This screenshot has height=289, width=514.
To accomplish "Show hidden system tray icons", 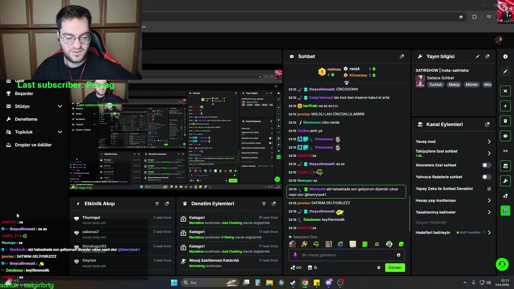I will click(x=465, y=283).
